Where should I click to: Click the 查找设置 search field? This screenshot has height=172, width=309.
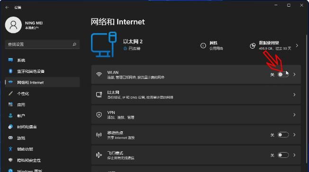[42, 44]
